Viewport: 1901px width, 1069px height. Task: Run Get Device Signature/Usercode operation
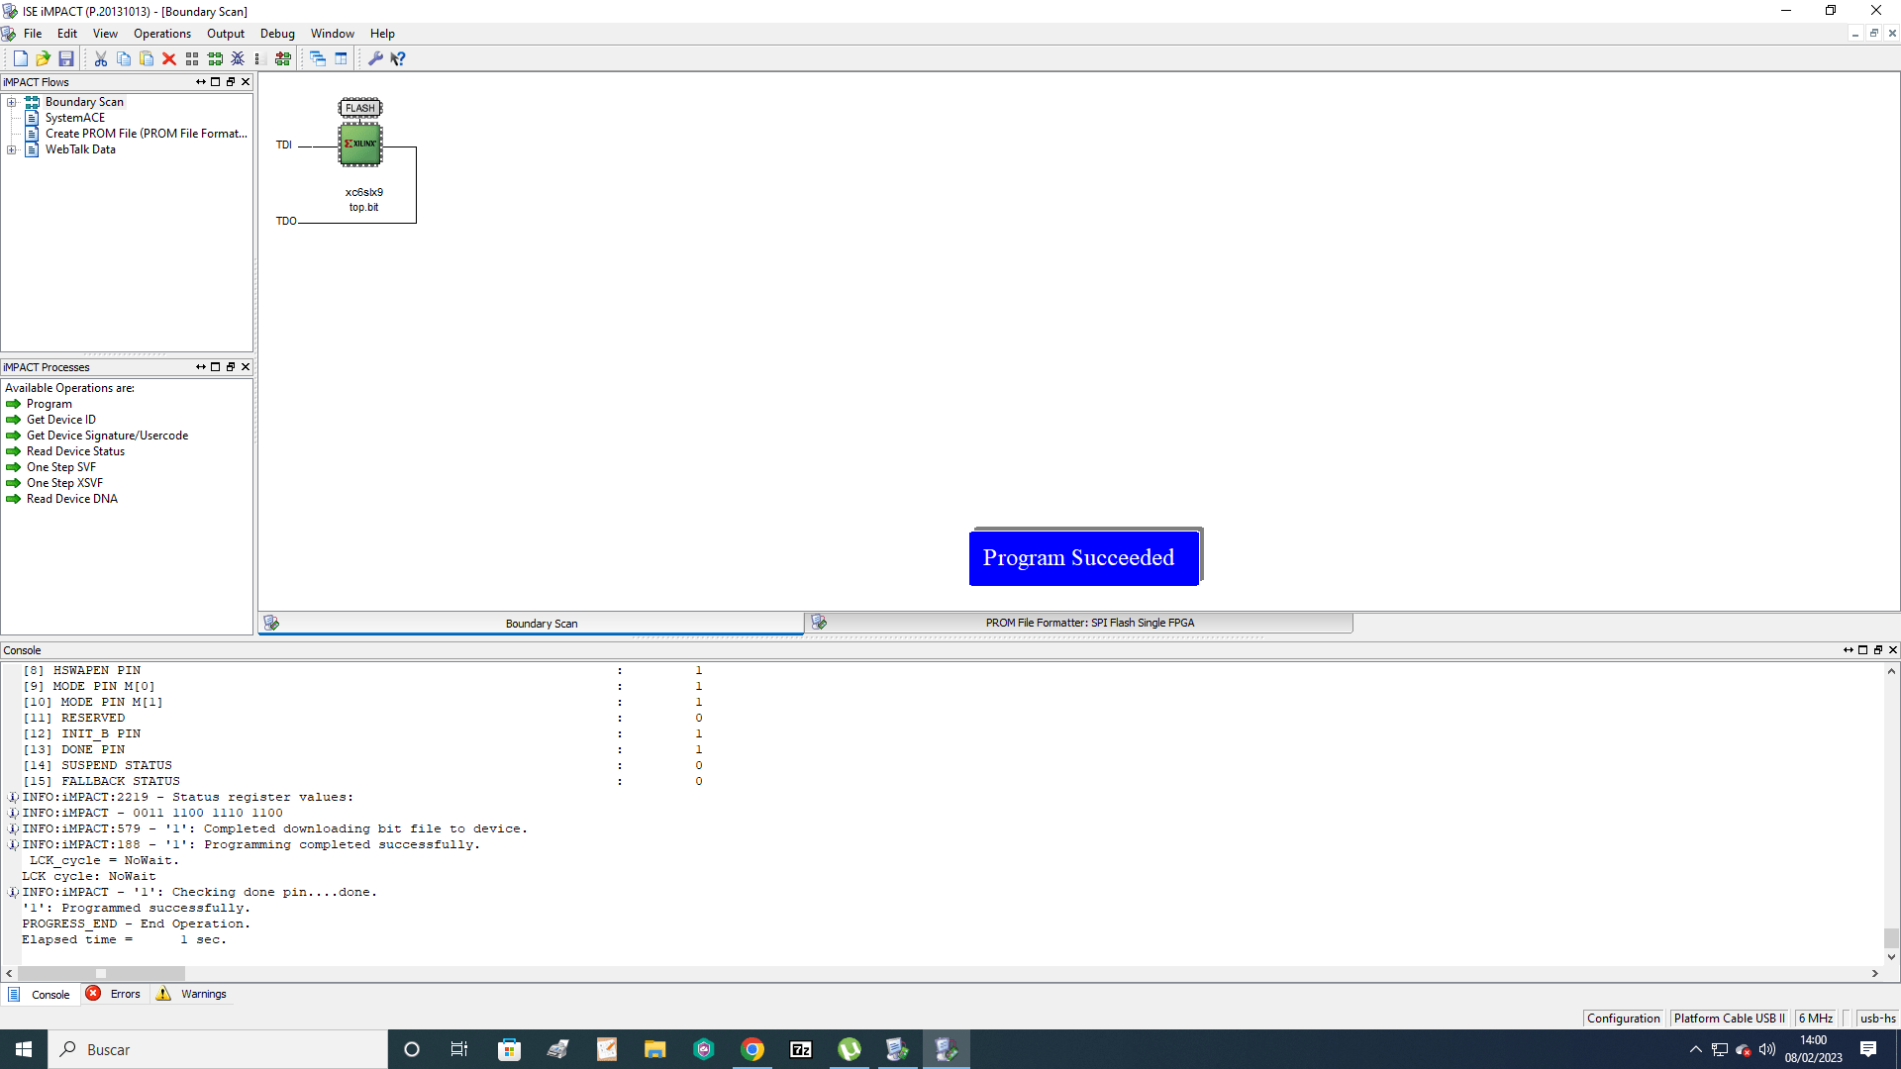107,436
